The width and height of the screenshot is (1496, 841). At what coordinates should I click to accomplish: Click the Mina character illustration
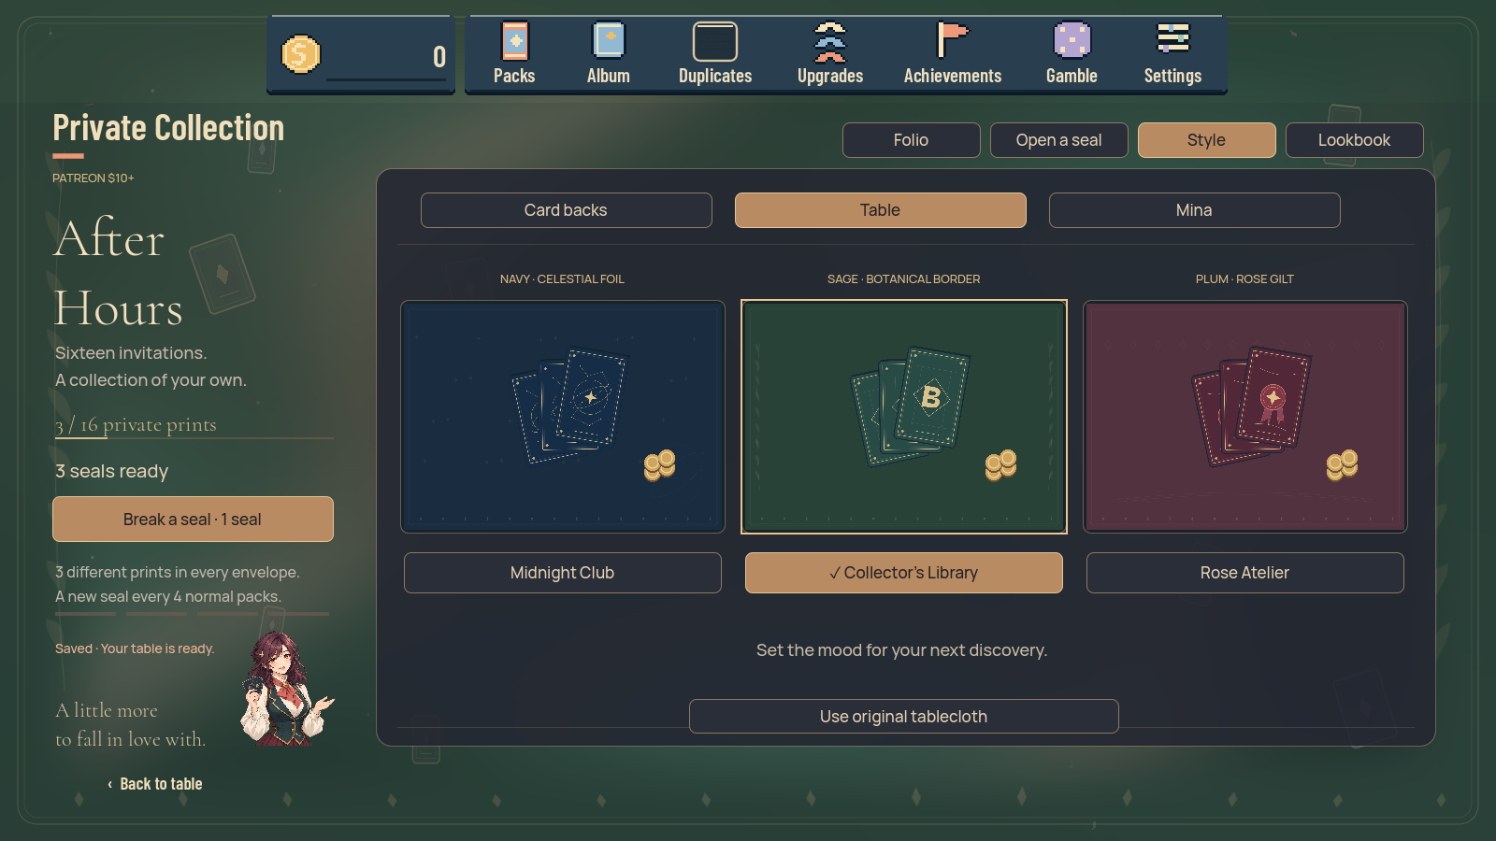pyautogui.click(x=285, y=688)
